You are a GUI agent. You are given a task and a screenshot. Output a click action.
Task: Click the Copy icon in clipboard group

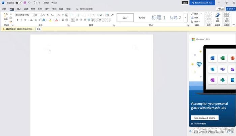11,18
